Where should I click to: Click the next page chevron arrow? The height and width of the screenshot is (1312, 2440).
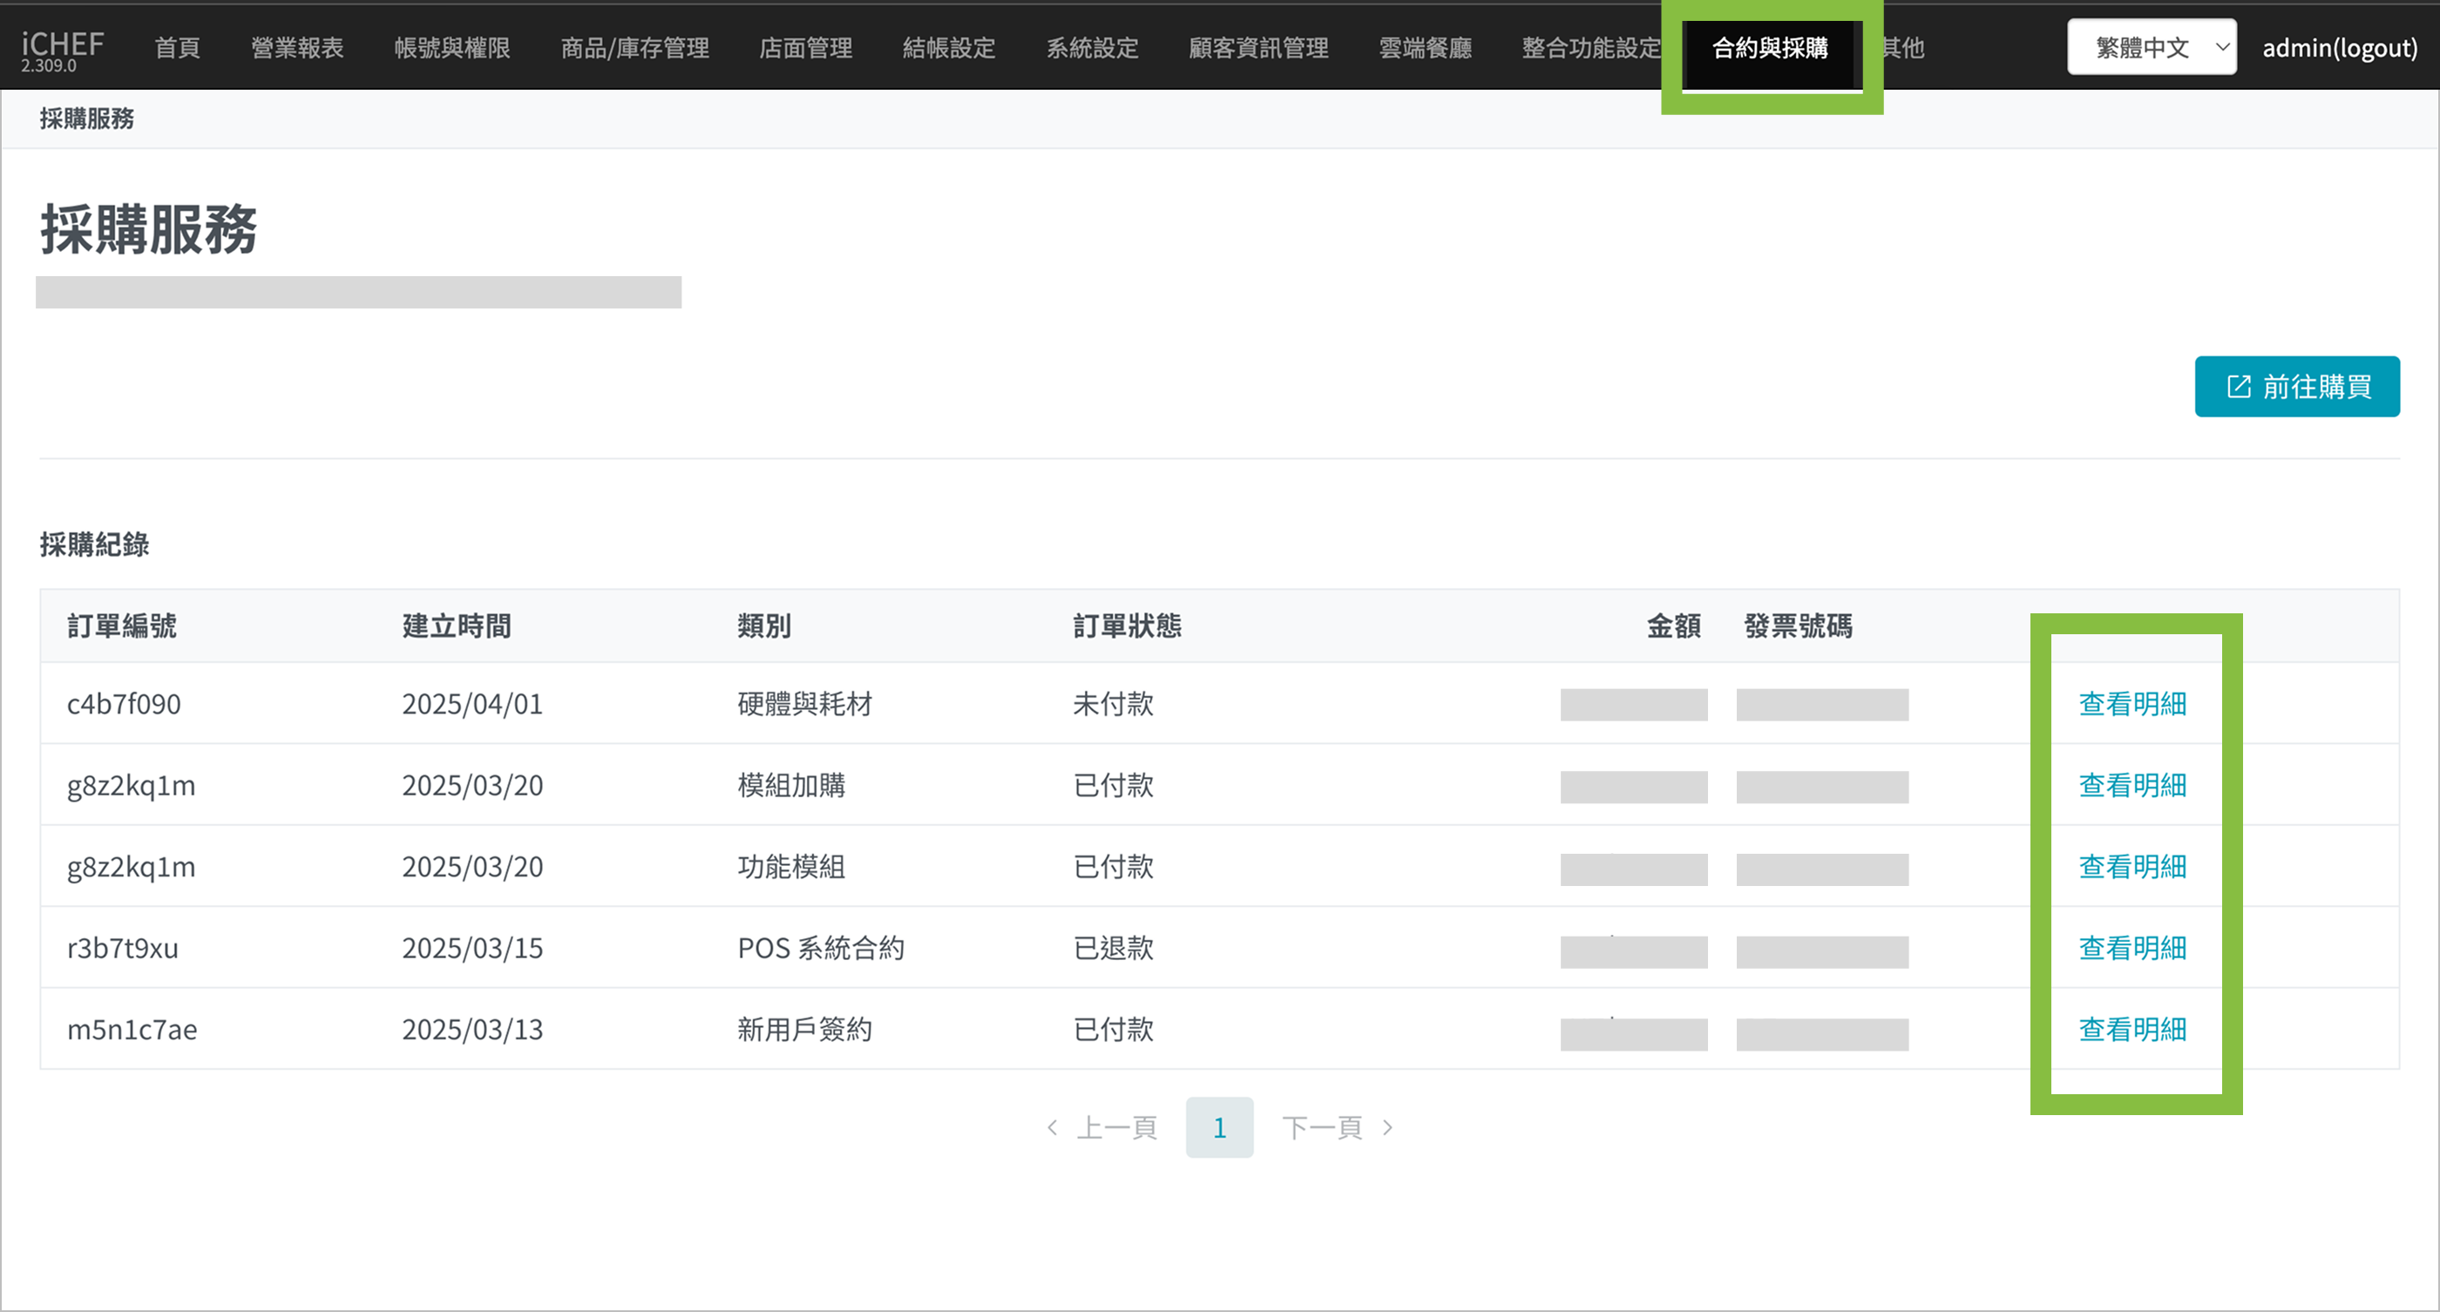[1387, 1127]
